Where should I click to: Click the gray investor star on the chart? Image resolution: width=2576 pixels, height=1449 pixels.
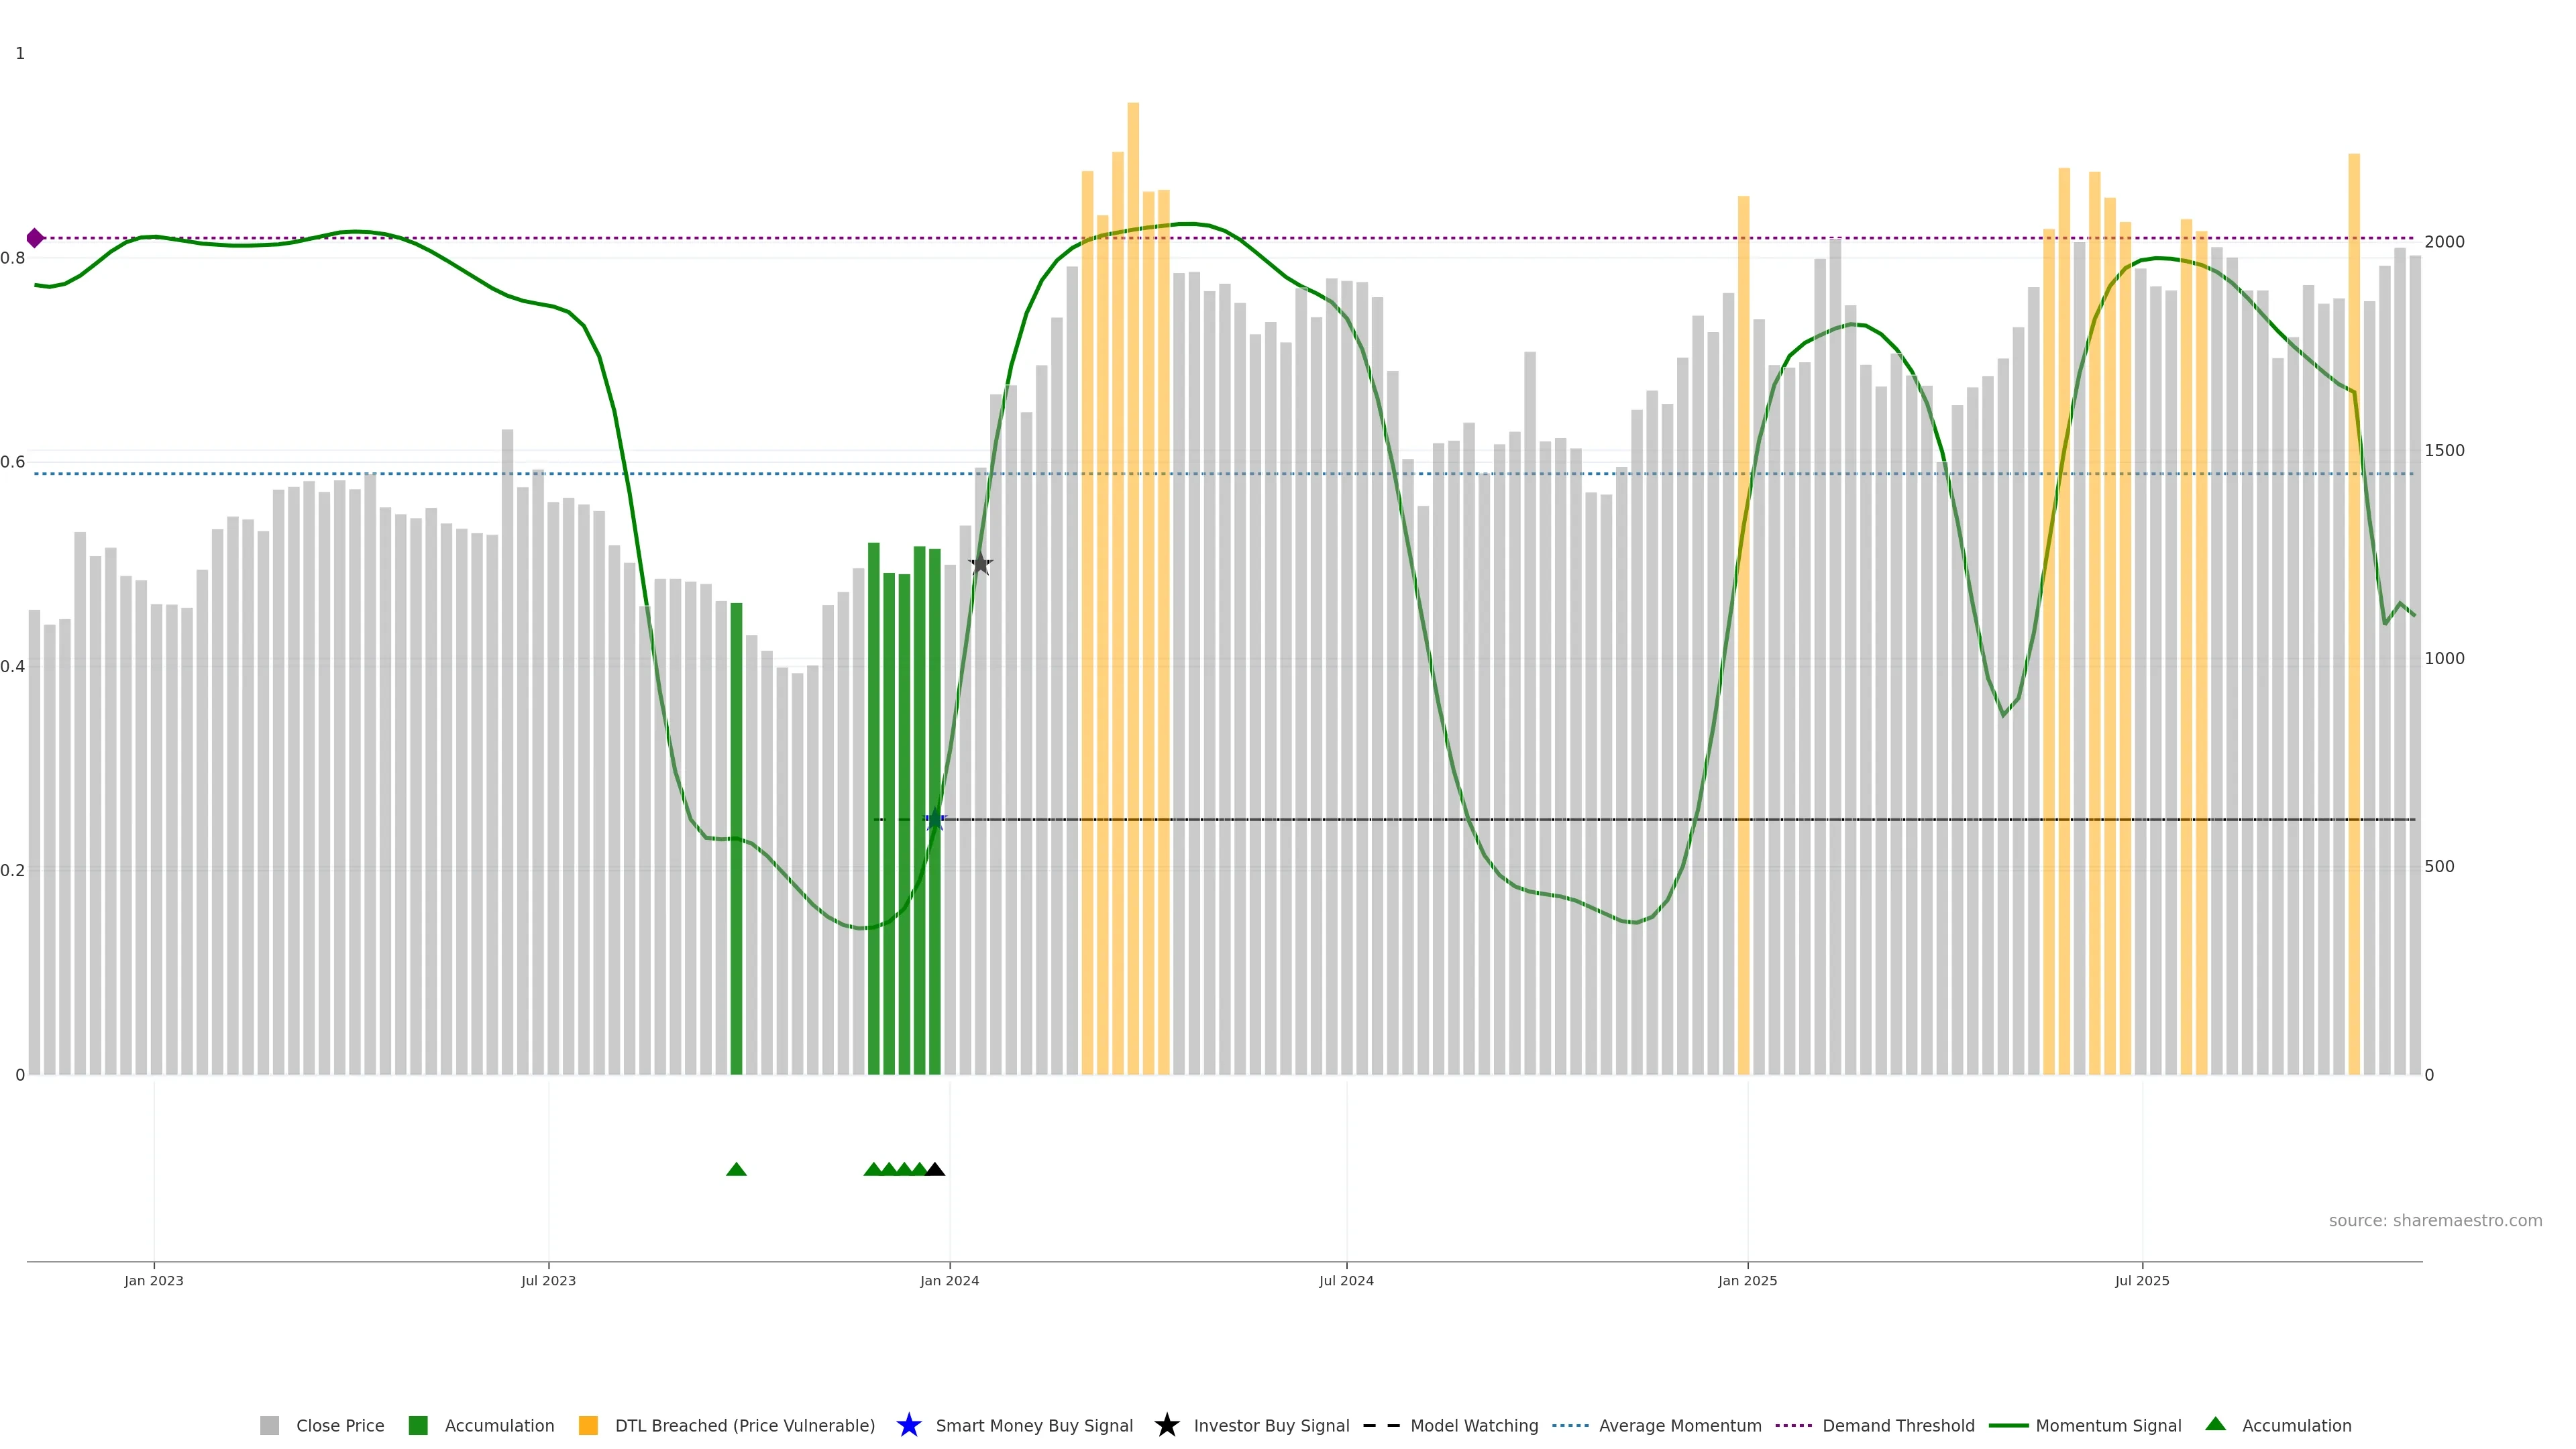coord(980,564)
